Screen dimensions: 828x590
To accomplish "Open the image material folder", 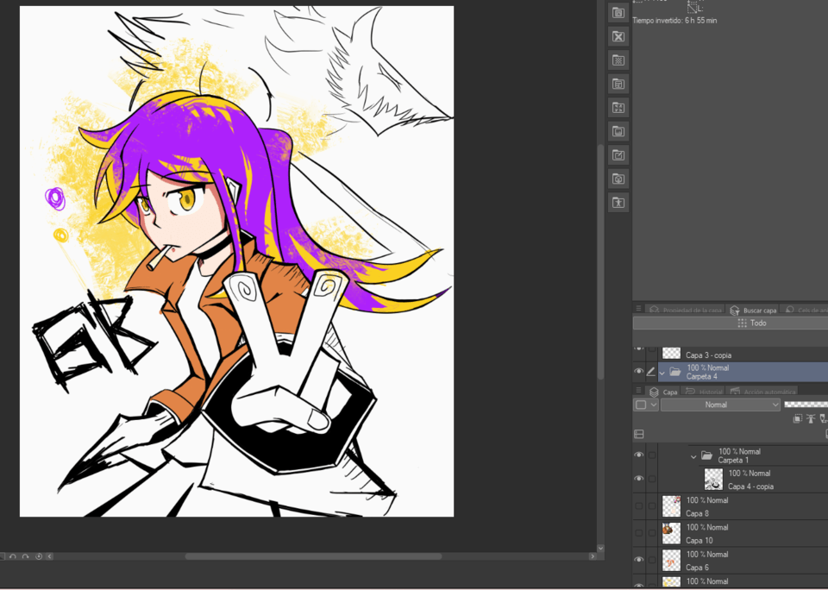I will (x=618, y=131).
